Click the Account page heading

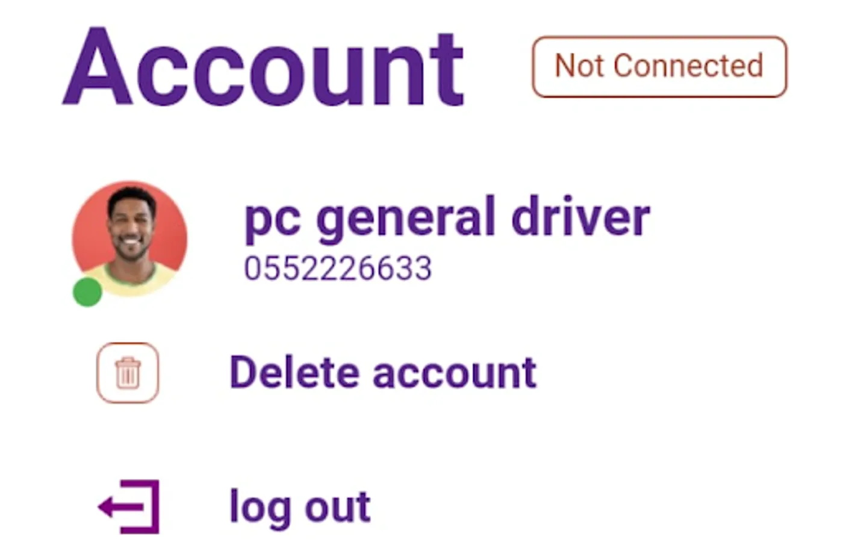(x=264, y=66)
